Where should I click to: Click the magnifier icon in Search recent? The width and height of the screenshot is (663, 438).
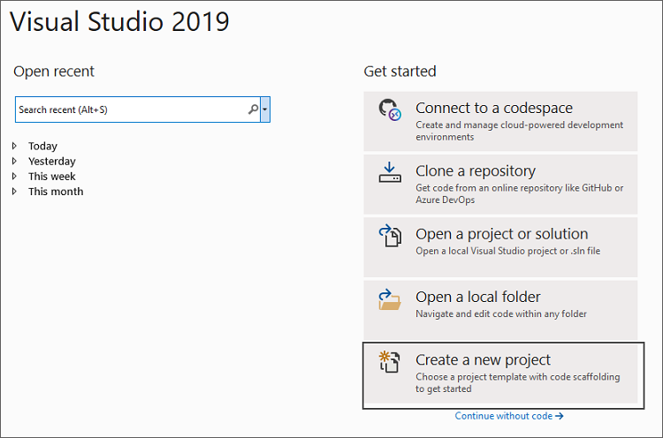click(253, 109)
